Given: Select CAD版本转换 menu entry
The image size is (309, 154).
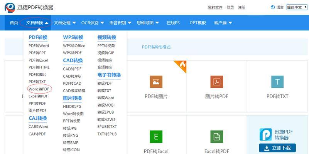Looking at the screenshot, I should pos(74,91).
